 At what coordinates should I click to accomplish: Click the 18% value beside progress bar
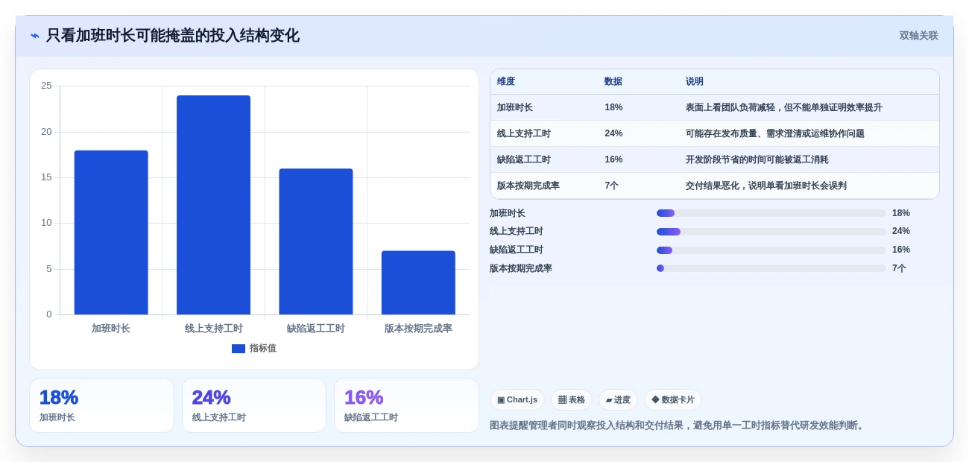pyautogui.click(x=901, y=213)
